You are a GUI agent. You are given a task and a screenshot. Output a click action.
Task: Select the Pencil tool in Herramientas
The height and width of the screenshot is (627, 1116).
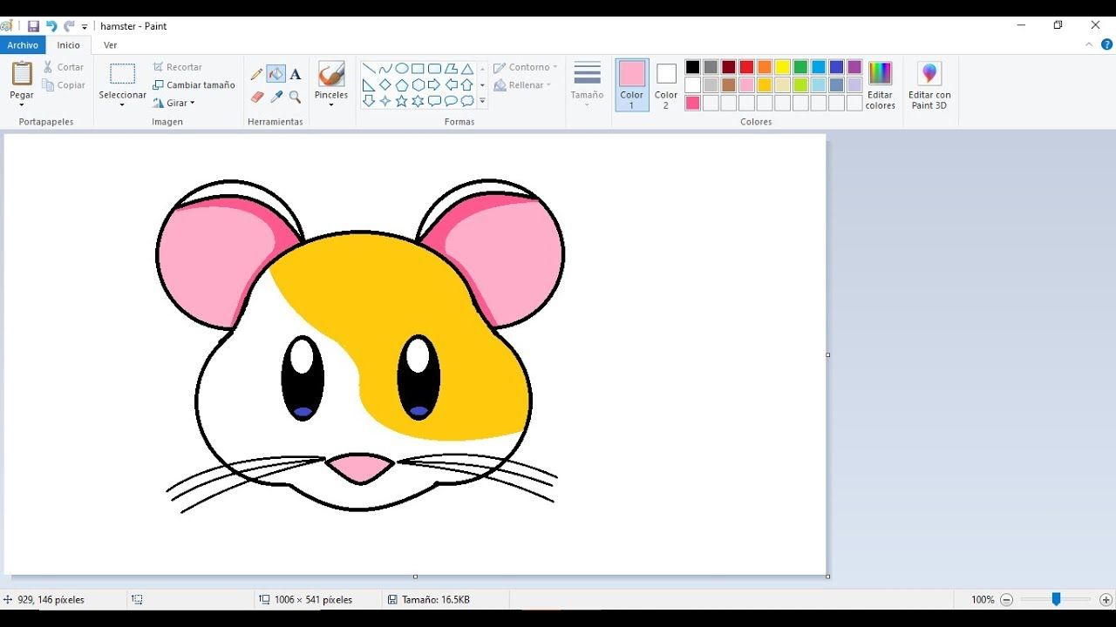point(255,73)
